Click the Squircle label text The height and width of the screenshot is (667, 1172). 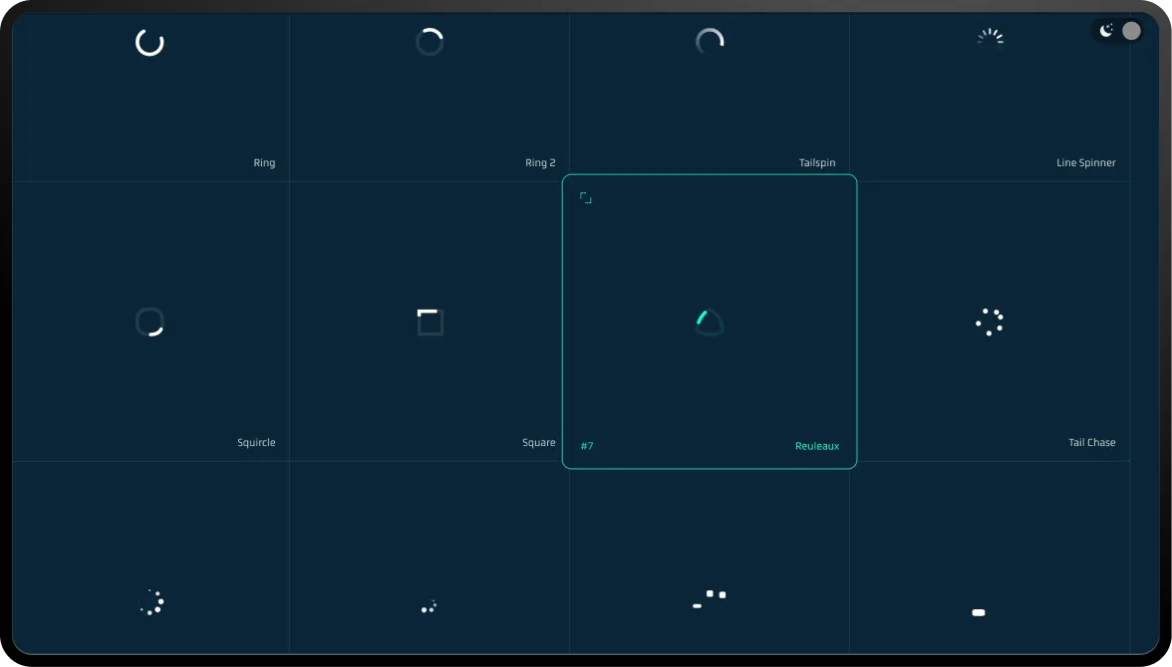click(x=256, y=442)
